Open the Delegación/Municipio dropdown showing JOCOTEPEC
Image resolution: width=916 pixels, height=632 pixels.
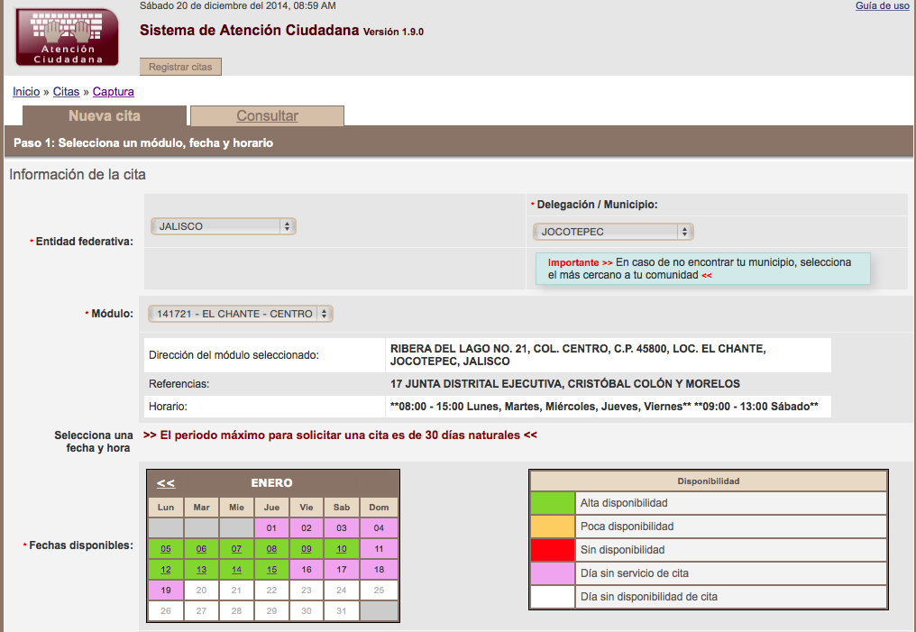pyautogui.click(x=613, y=231)
